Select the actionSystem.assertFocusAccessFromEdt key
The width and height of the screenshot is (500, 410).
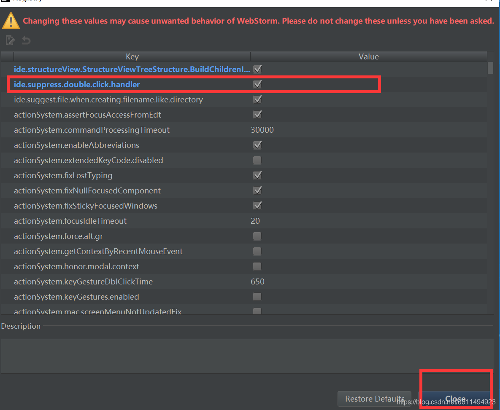pos(87,115)
